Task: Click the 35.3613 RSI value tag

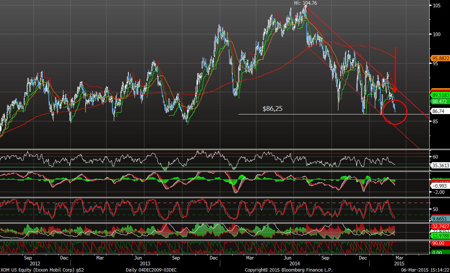Action: pos(439,165)
